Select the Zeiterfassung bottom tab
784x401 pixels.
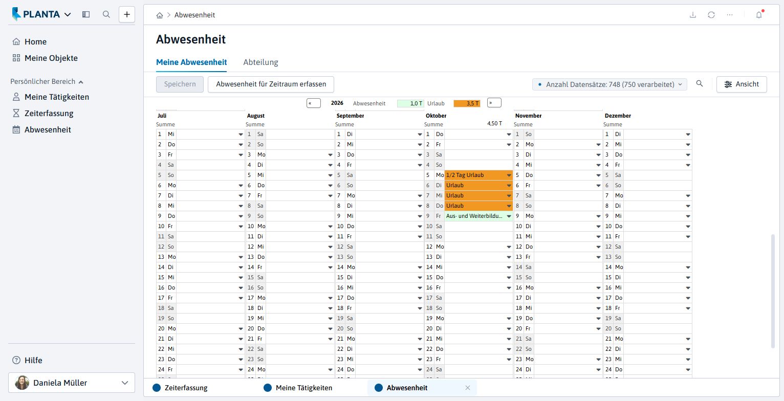(x=180, y=388)
